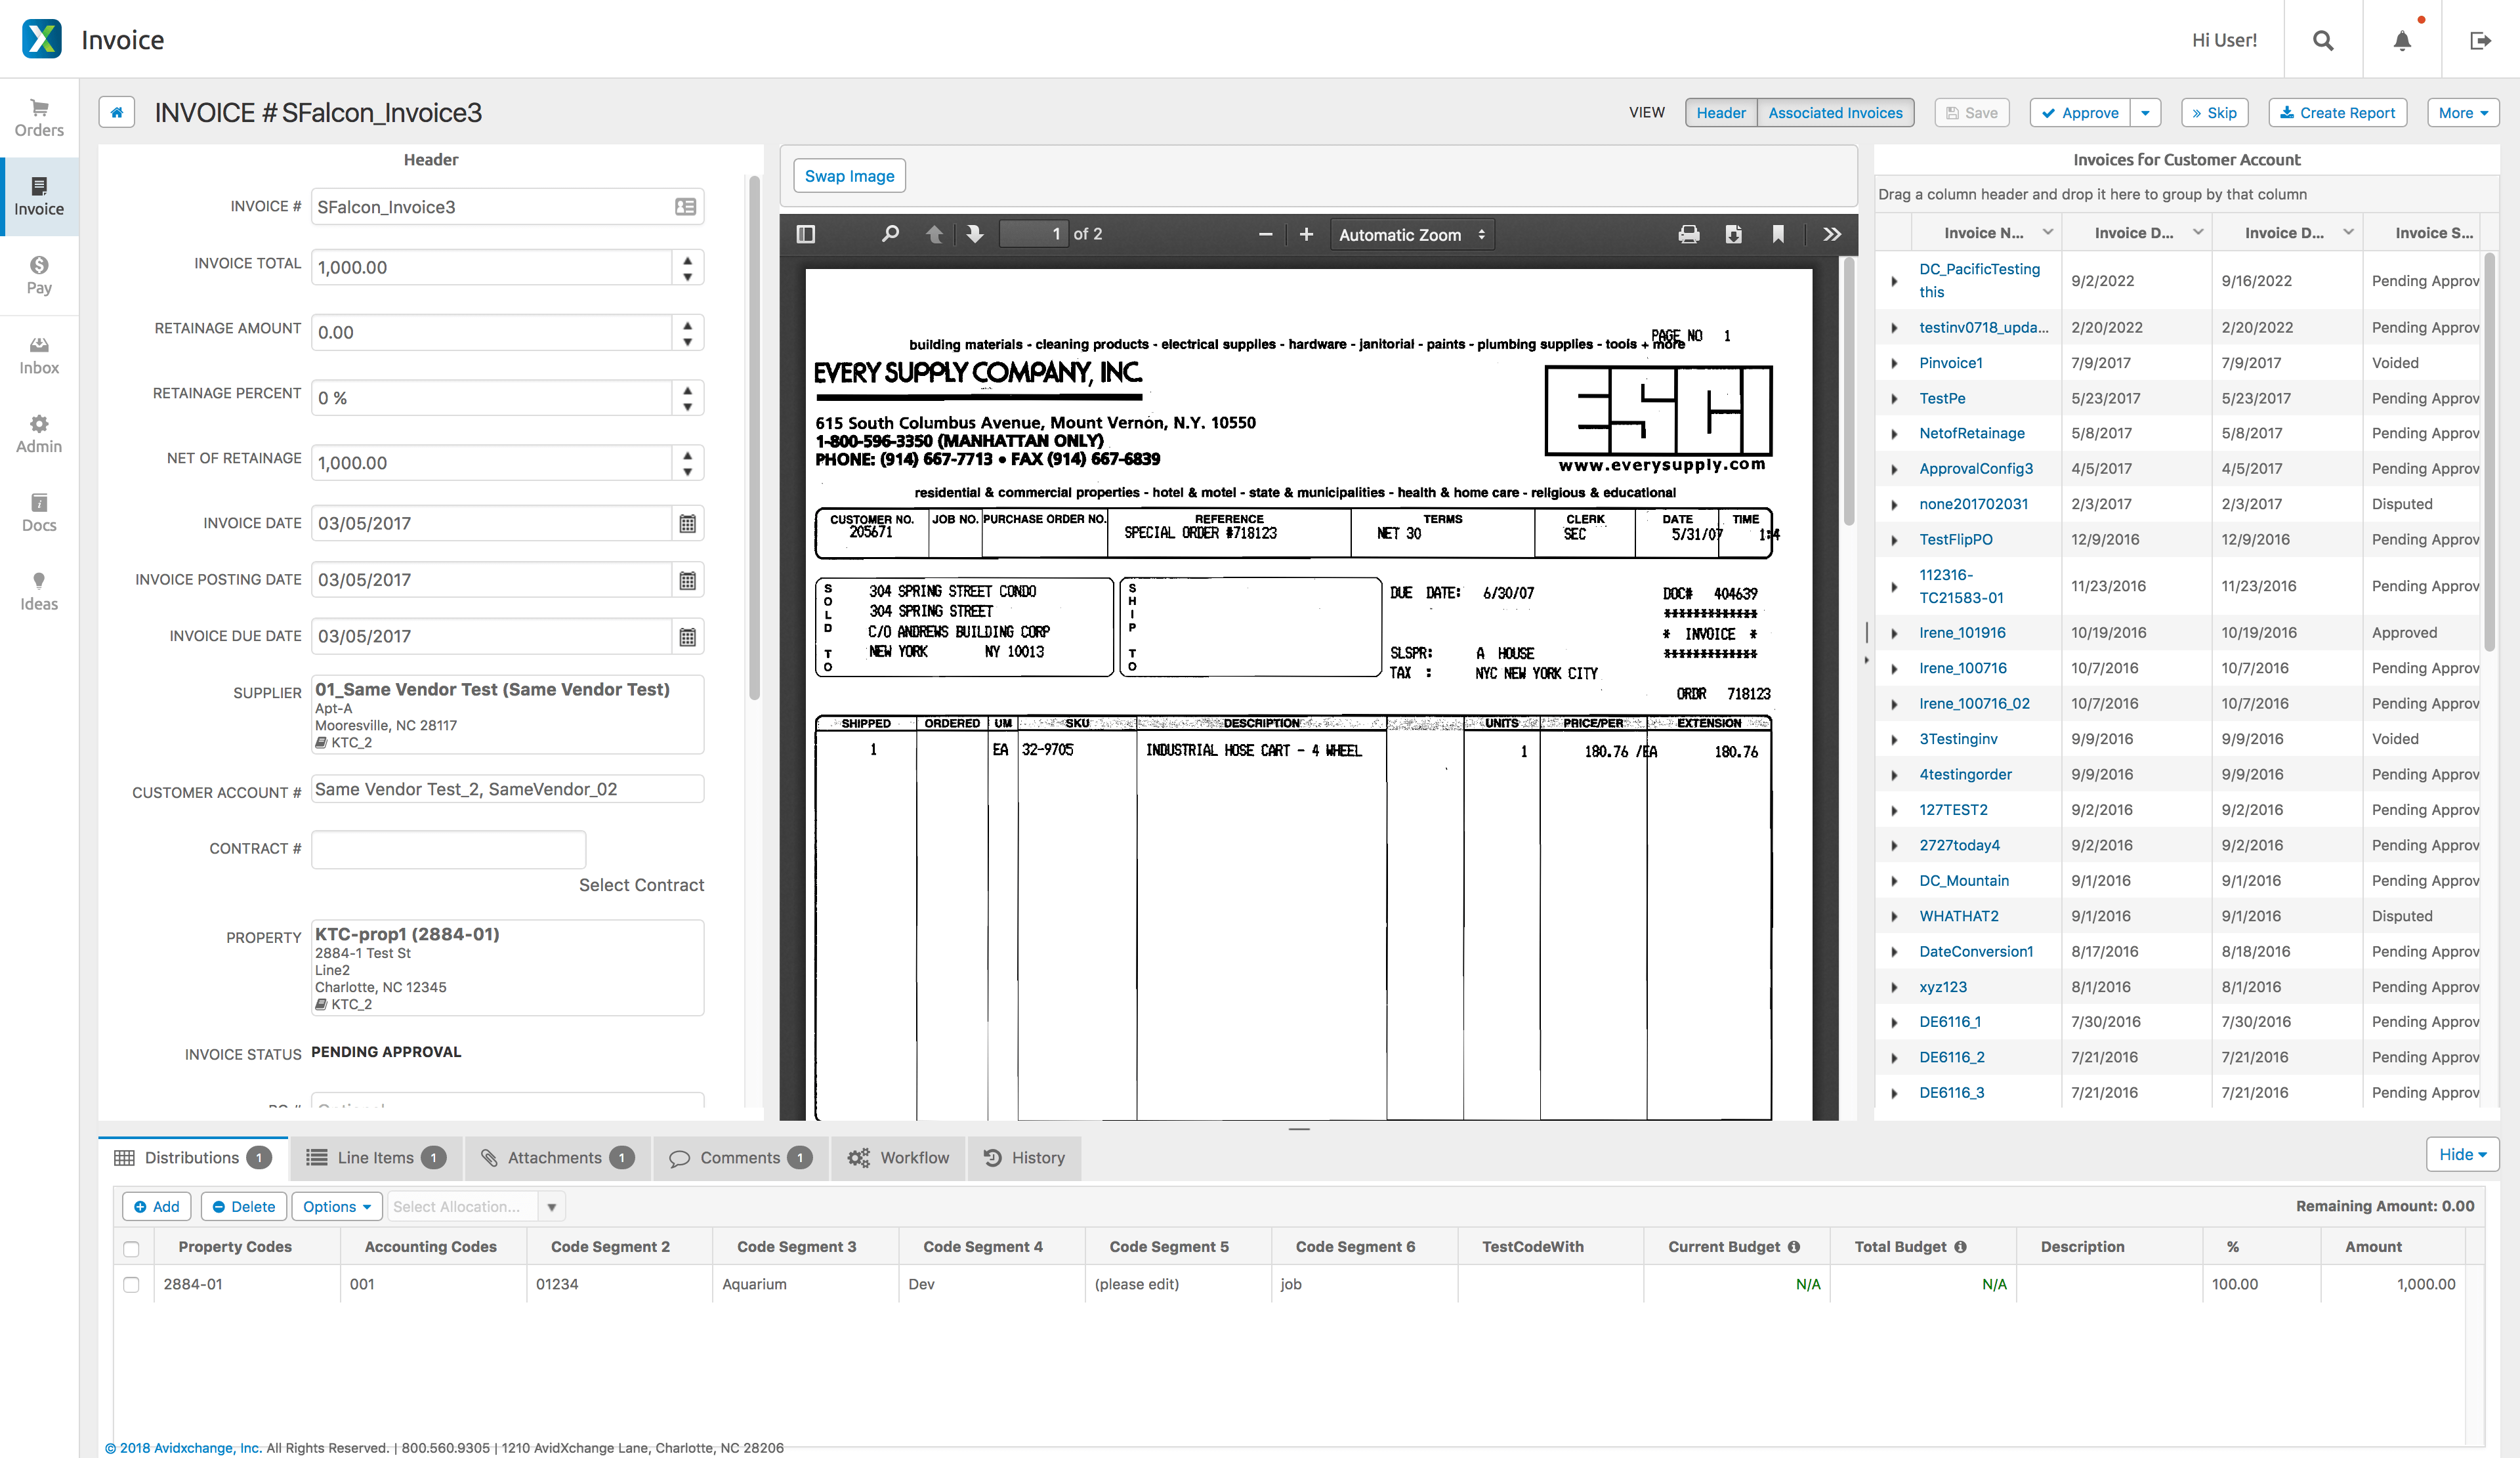The width and height of the screenshot is (2520, 1458).
Task: Open the Approve button dropdown arrow
Action: pos(2145,113)
